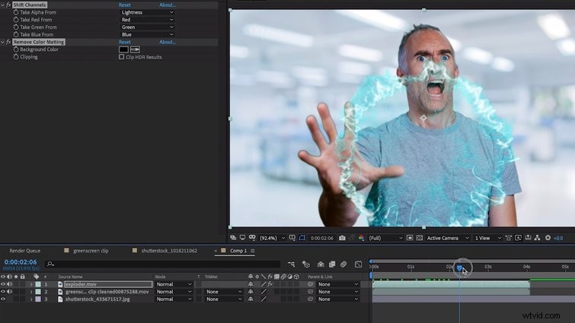Open magnification 92.4% dropdown

tap(272, 238)
